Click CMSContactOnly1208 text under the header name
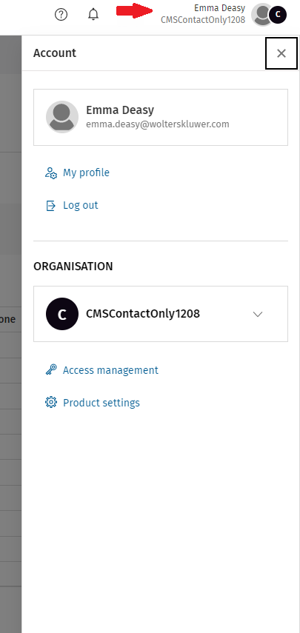Viewport: 300px width, 633px height. [203, 20]
